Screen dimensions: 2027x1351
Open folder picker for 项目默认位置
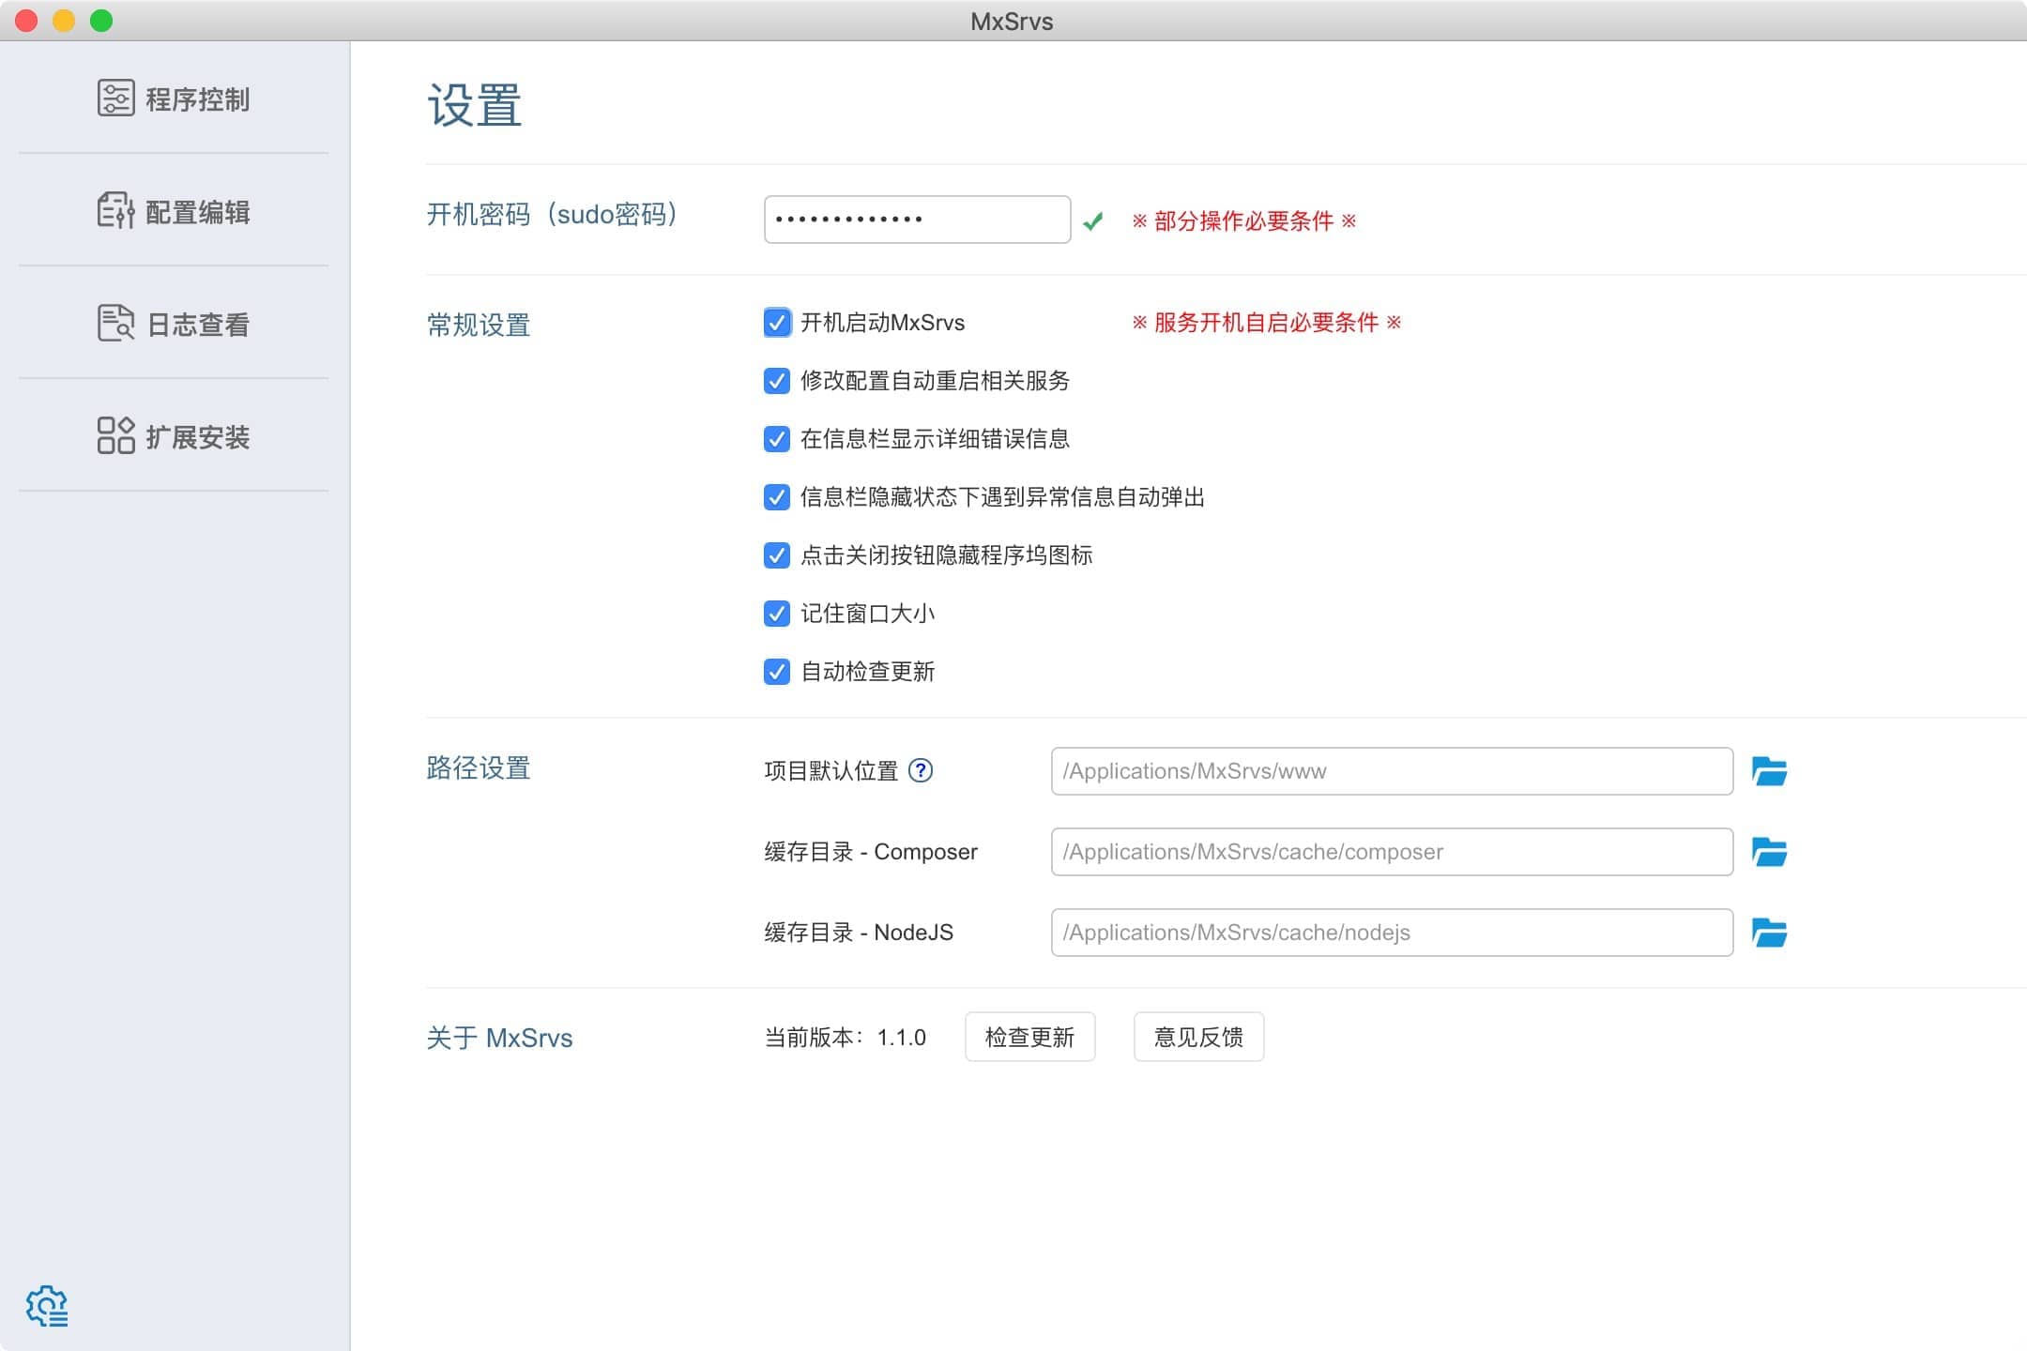point(1770,771)
